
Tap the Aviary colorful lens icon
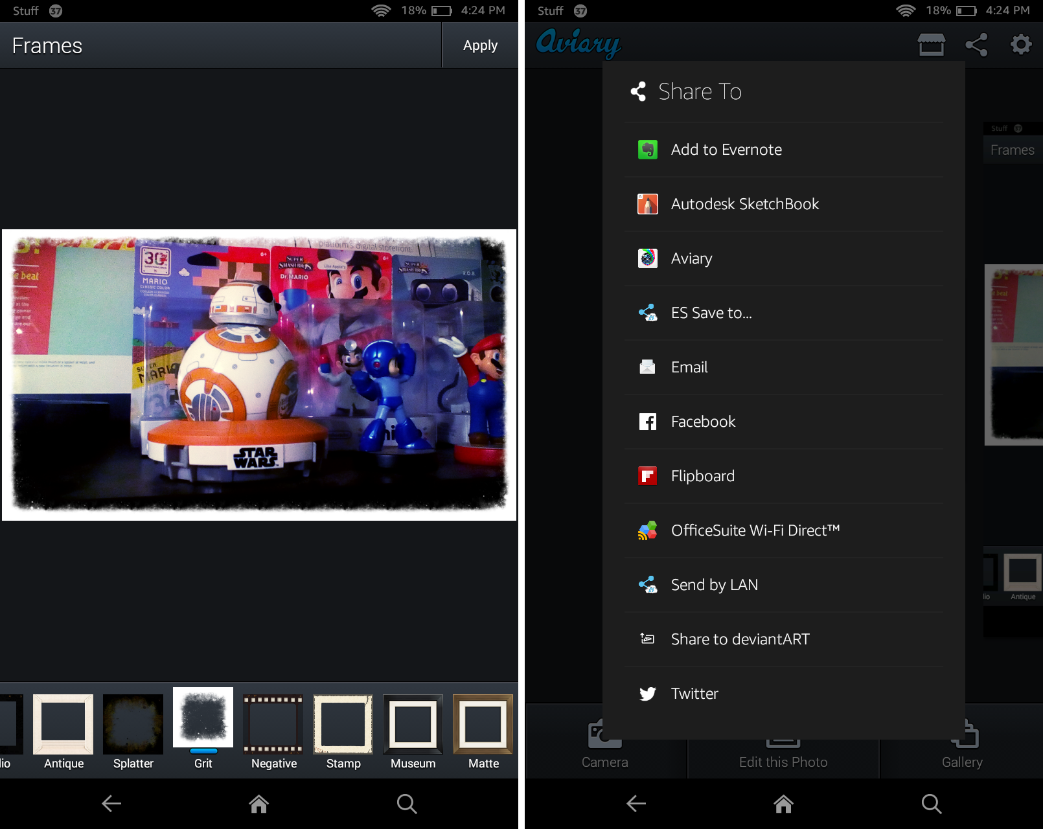point(648,258)
